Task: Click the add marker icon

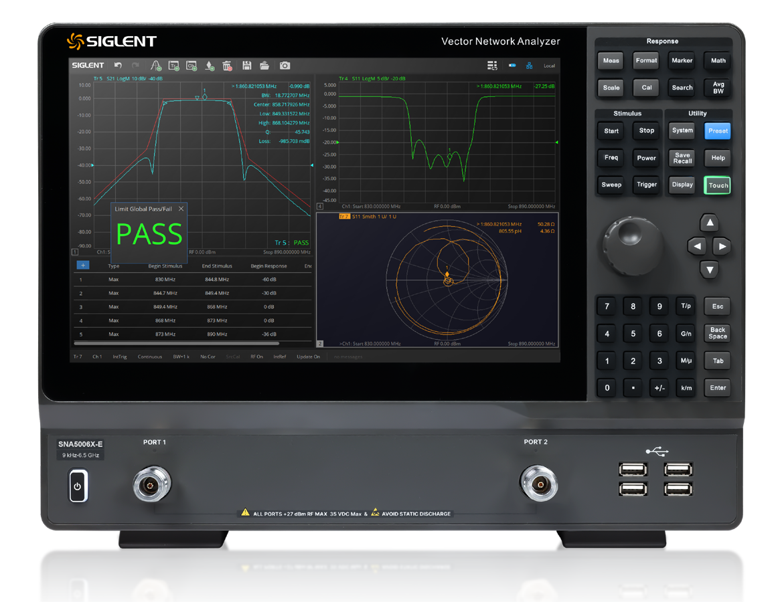Action: coord(210,66)
